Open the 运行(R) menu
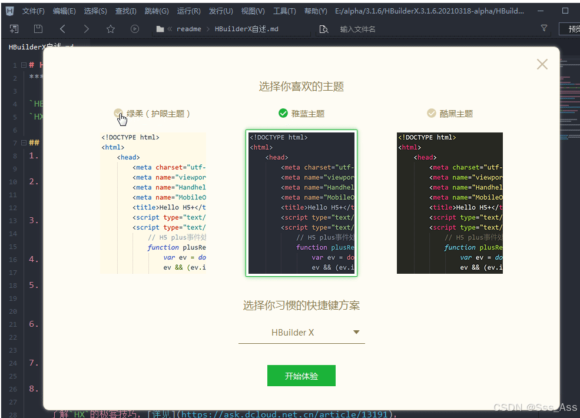Screen dimensions: 580x418 coord(188,11)
